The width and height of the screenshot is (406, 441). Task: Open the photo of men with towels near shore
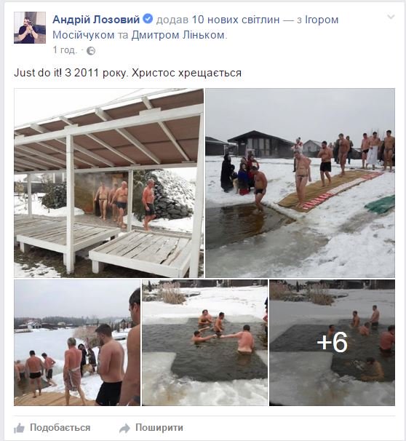click(x=77, y=343)
